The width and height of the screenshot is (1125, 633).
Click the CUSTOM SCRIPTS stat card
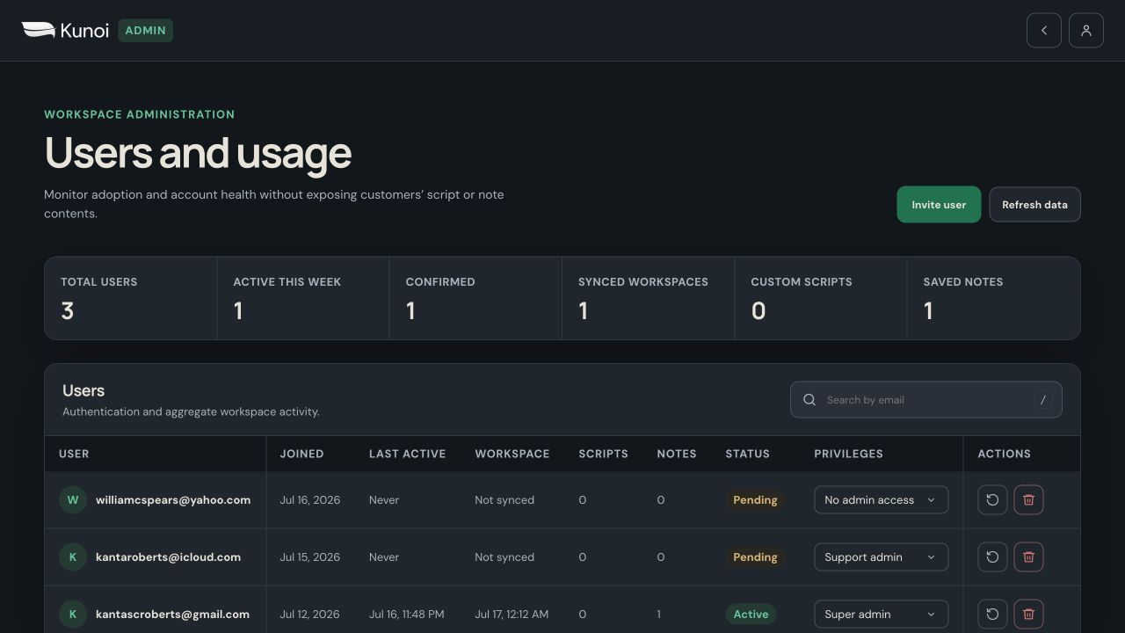pyautogui.click(x=821, y=298)
